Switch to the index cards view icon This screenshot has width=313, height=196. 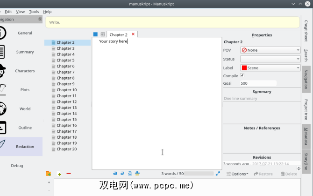[103, 34]
